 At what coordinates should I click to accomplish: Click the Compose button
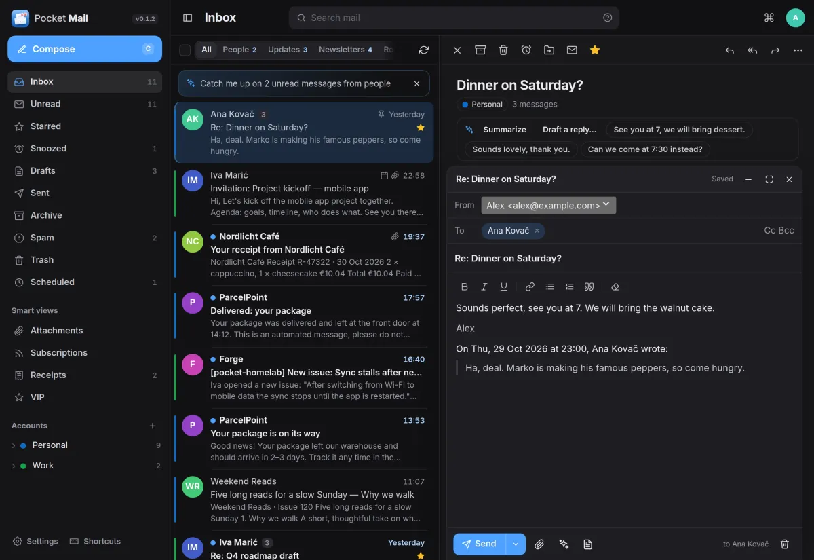pos(85,49)
